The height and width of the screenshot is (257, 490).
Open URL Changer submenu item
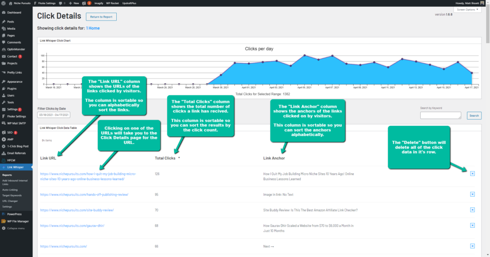pos(10,201)
